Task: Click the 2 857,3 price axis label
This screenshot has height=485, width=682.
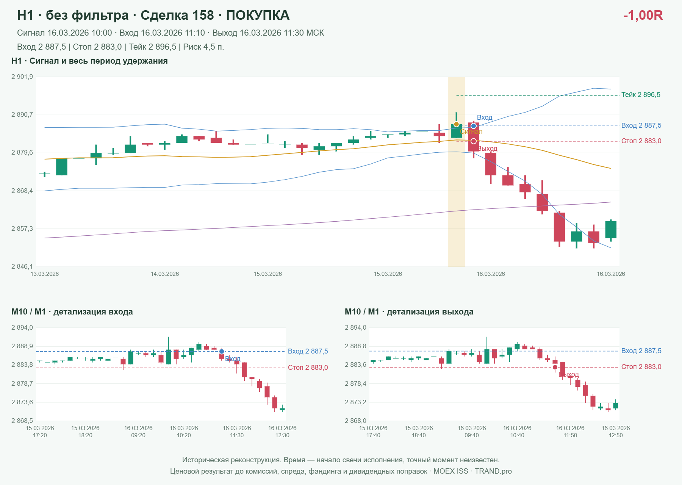Action: 22,228
